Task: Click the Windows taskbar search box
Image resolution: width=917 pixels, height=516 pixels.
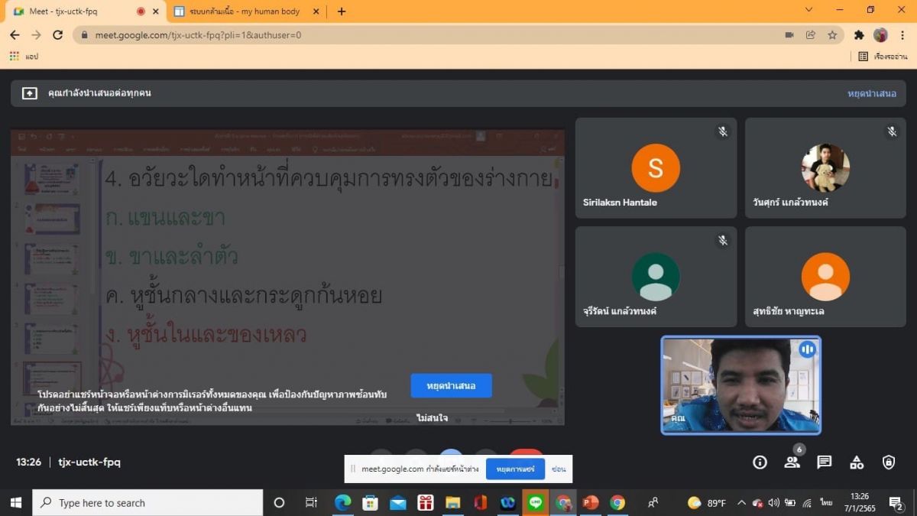Action: 147,503
